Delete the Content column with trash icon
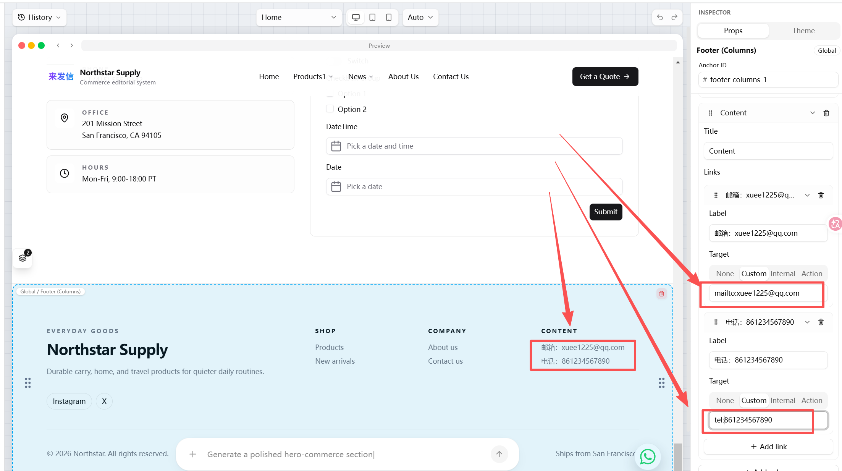 [826, 113]
